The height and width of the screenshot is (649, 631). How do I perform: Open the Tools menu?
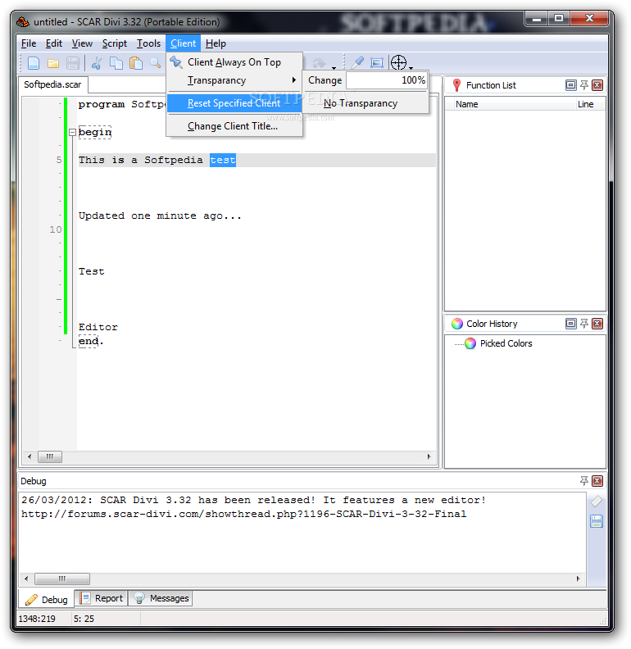148,43
